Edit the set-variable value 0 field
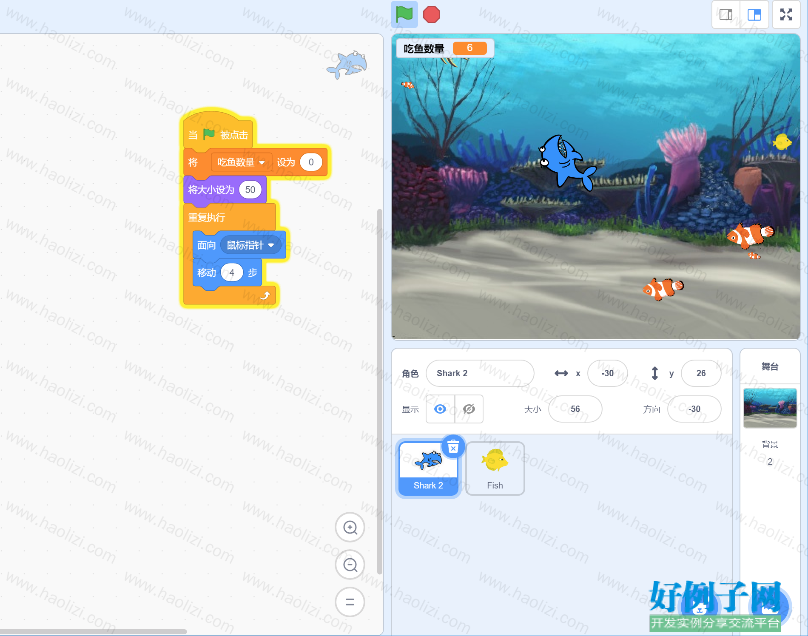 click(311, 162)
